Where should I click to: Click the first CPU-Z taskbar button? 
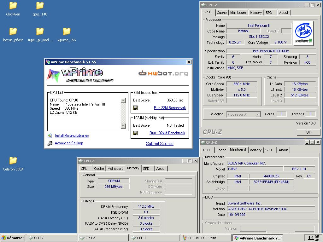[52, 238]
